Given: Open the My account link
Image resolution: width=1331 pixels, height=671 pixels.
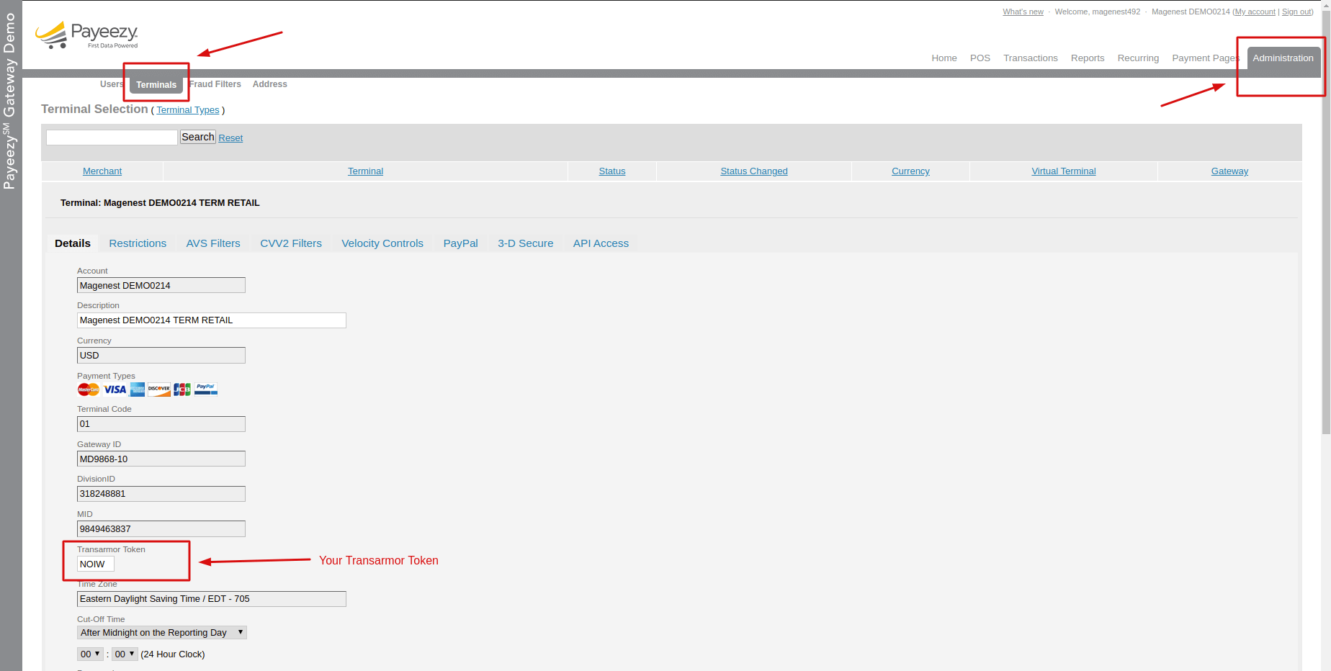Looking at the screenshot, I should coord(1255,12).
